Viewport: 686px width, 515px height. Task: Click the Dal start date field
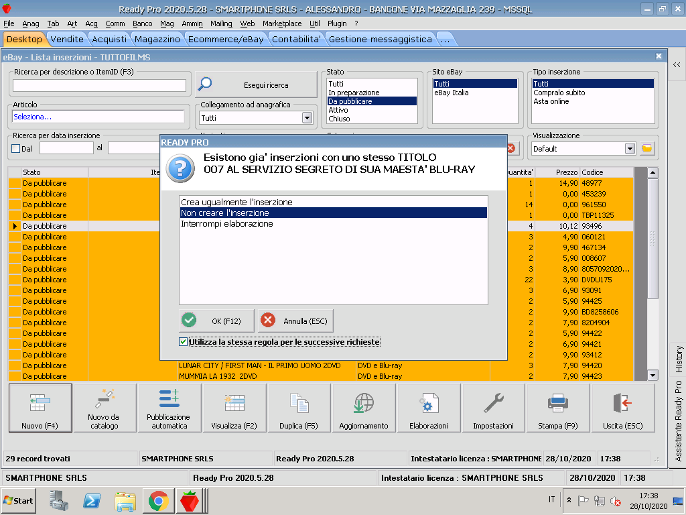tap(66, 148)
